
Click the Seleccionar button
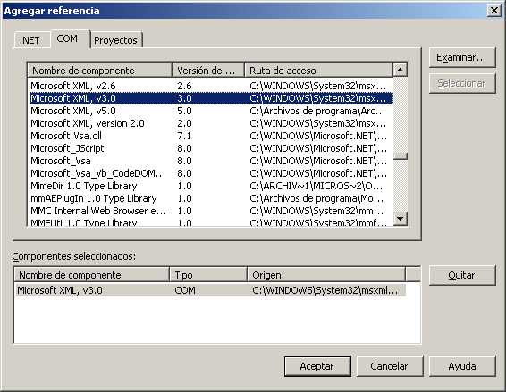pyautogui.click(x=462, y=84)
